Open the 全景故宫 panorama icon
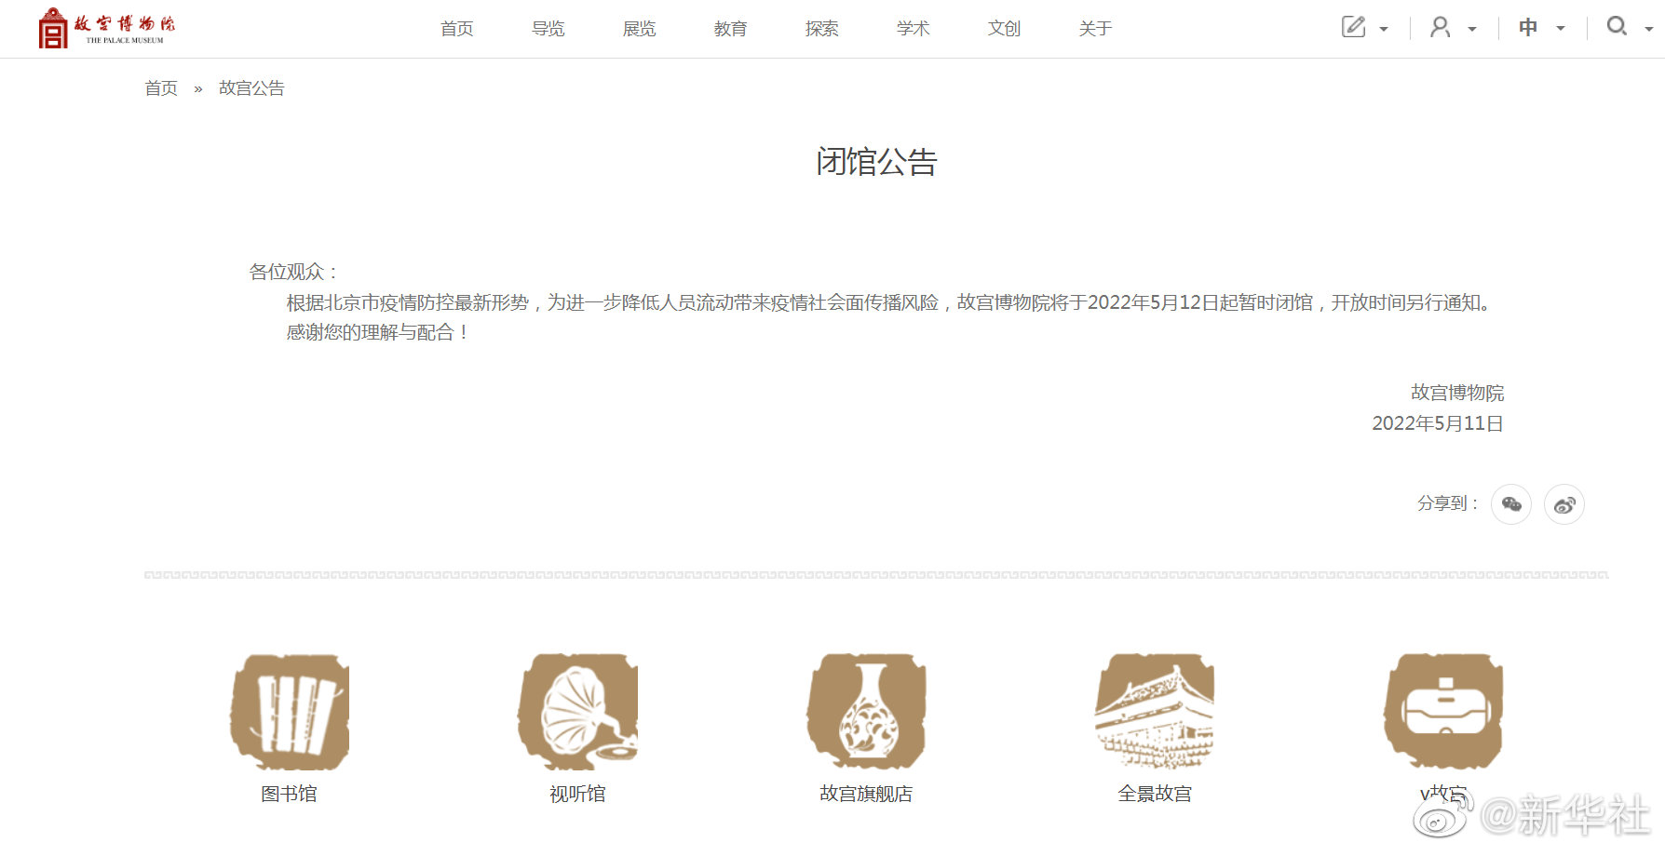This screenshot has height=856, width=1665. tap(1155, 712)
